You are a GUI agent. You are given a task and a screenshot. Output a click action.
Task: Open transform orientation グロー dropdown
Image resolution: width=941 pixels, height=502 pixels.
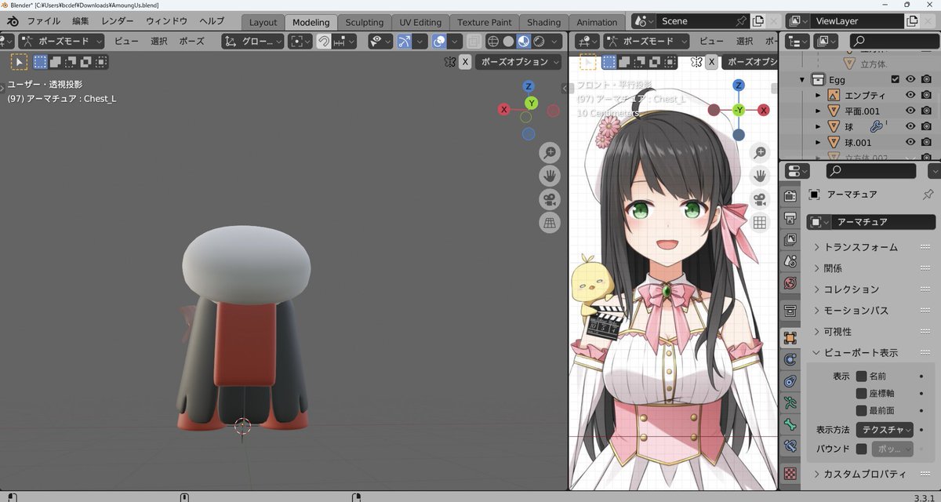(x=251, y=42)
